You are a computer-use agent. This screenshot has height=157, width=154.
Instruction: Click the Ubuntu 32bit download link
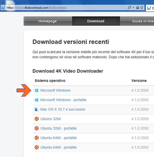click(x=51, y=119)
